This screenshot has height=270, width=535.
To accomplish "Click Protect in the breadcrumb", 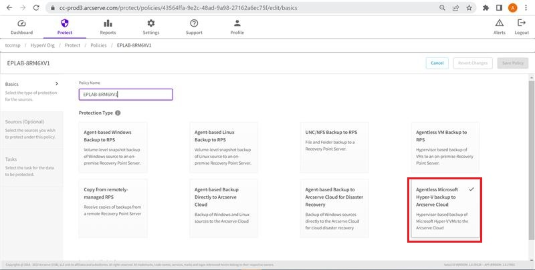I will tap(72, 45).
